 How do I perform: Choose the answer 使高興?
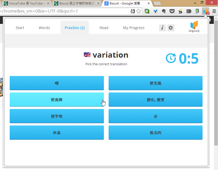point(57,100)
